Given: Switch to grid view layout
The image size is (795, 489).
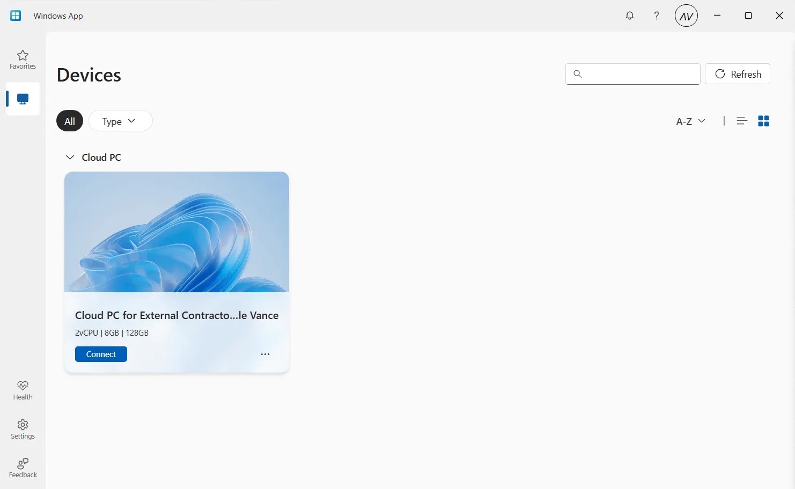Looking at the screenshot, I should point(763,121).
